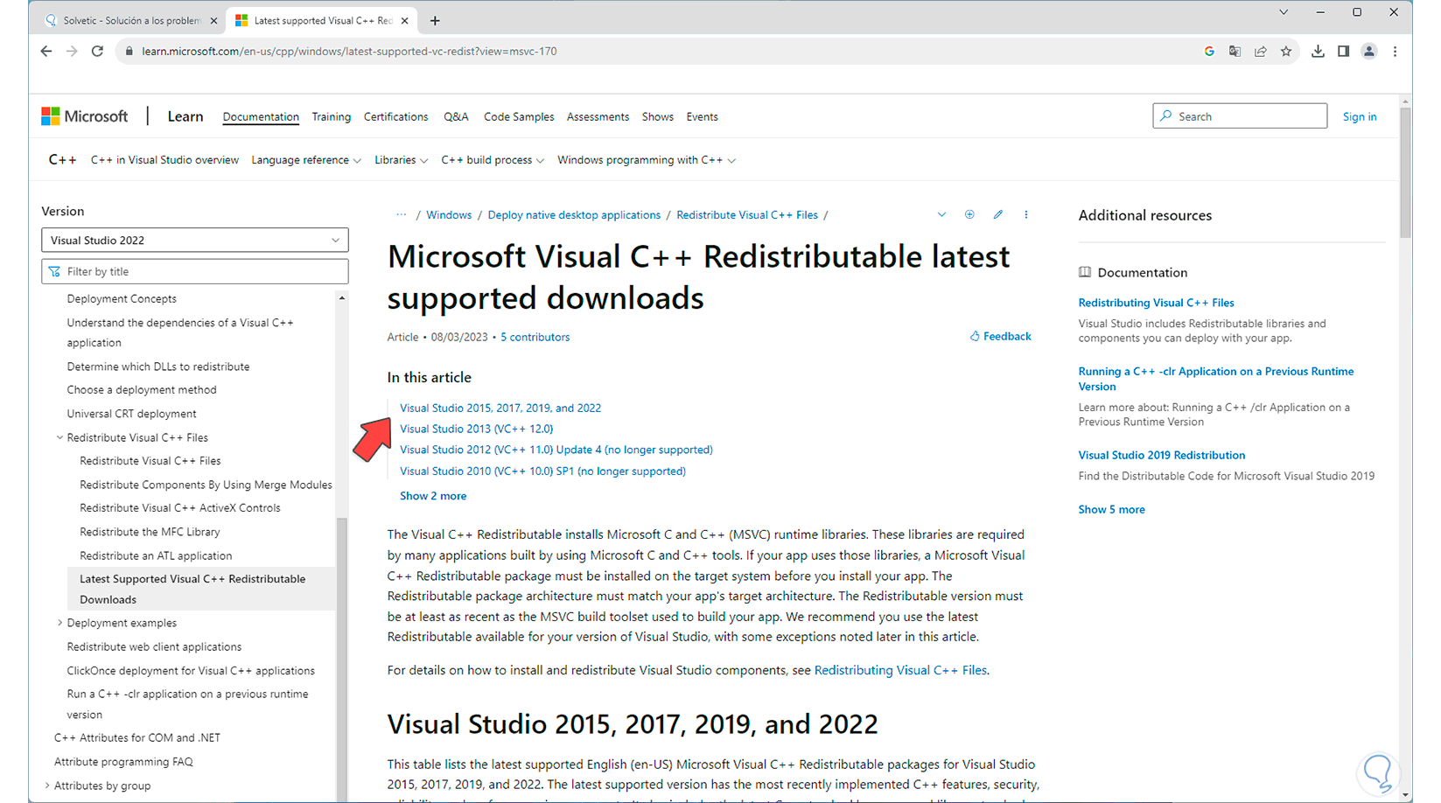
Task: Open the article more actions icon
Action: [1026, 214]
